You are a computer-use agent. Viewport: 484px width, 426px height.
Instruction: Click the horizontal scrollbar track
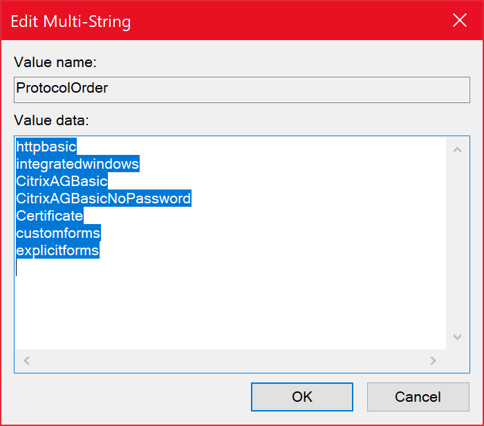pos(230,360)
